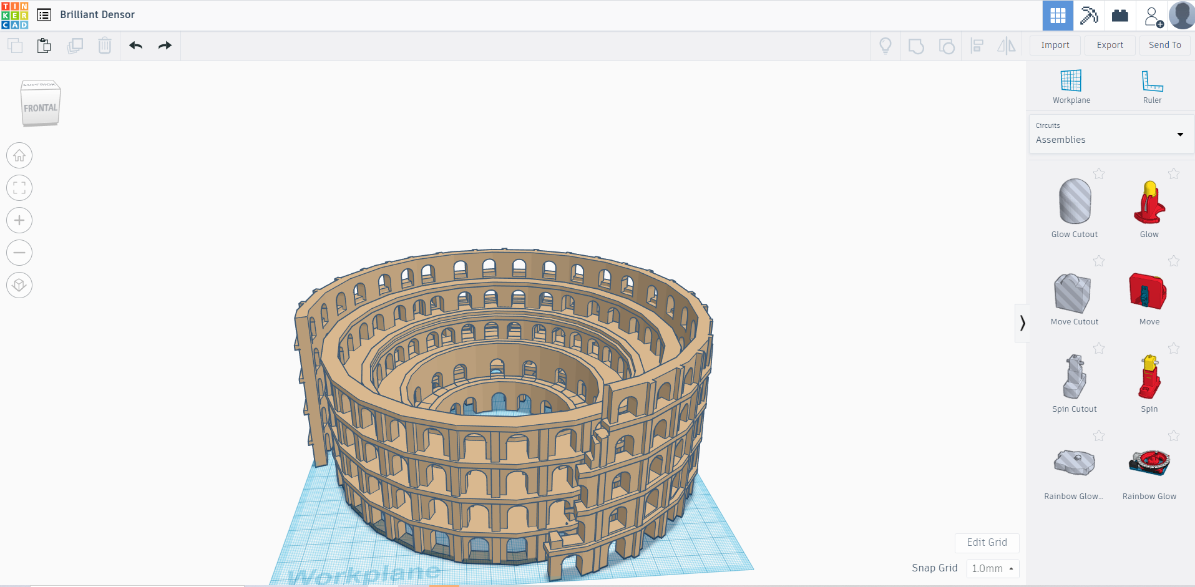
Task: Zoom in with the plus button
Action: click(19, 220)
